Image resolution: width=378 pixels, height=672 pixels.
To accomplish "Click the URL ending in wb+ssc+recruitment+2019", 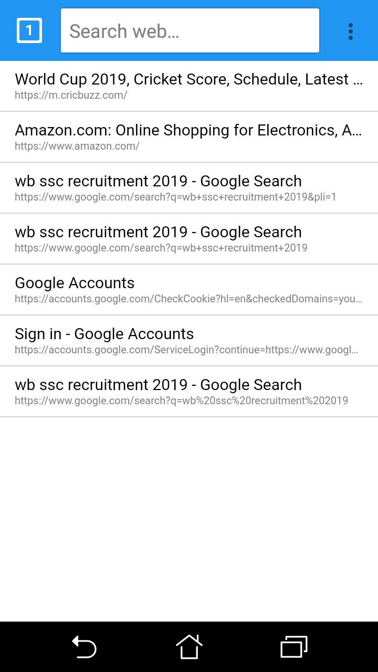I will click(161, 248).
